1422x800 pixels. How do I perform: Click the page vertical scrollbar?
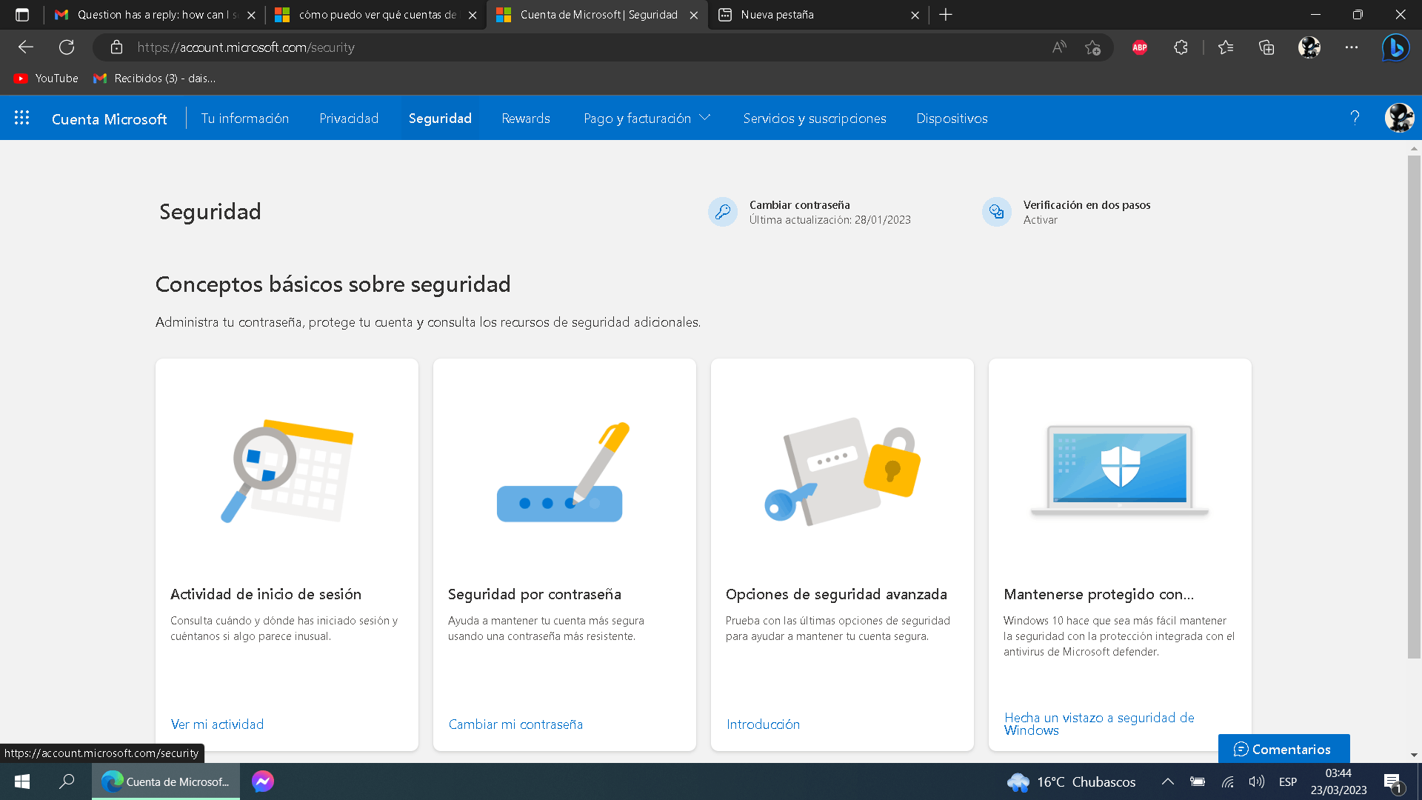click(1414, 407)
